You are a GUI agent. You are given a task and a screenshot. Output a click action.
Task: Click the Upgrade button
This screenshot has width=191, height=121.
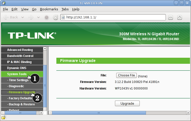(x=127, y=103)
